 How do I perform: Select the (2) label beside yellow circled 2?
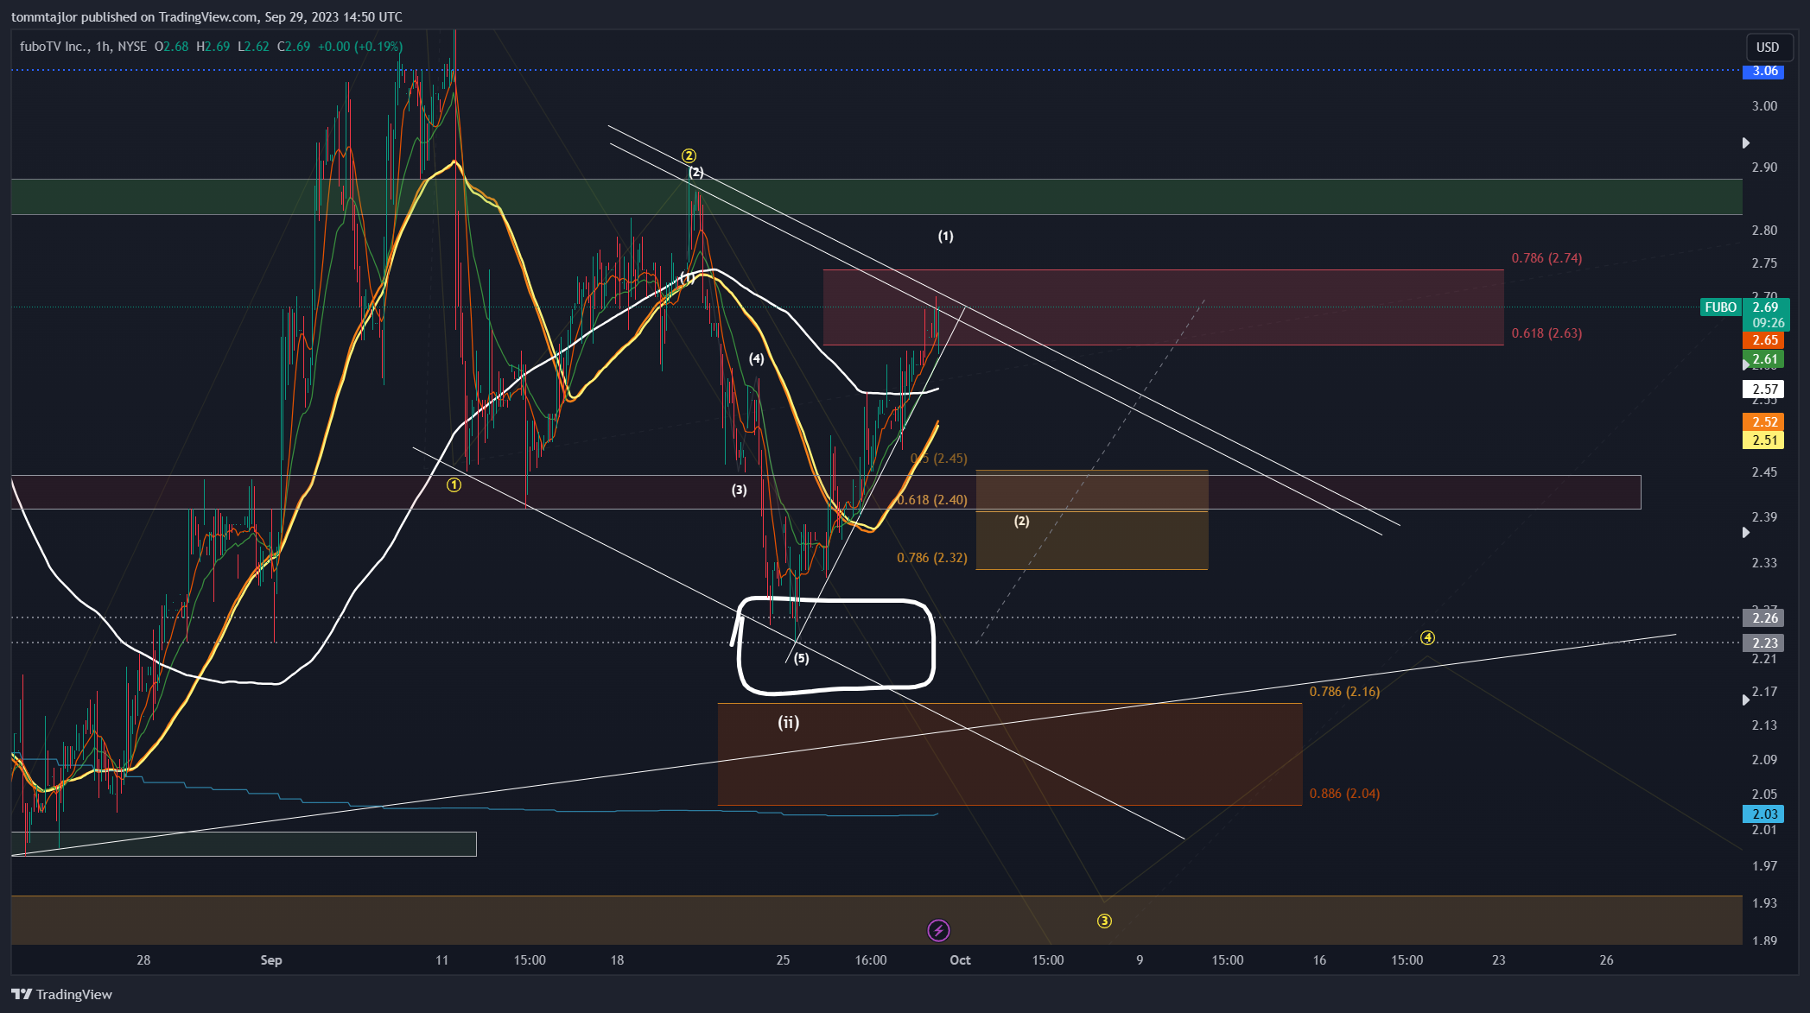tap(696, 173)
